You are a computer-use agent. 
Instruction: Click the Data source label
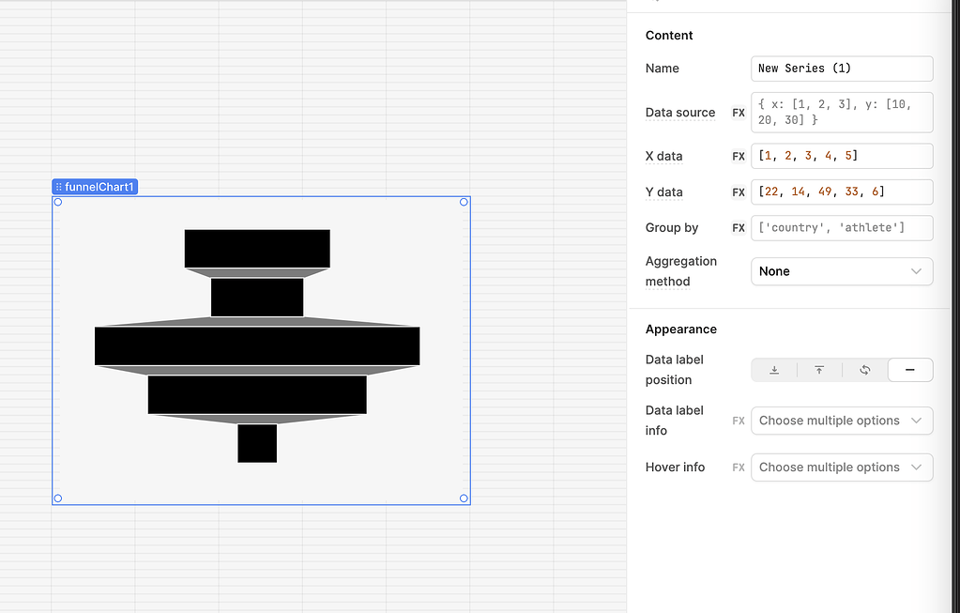coord(680,113)
